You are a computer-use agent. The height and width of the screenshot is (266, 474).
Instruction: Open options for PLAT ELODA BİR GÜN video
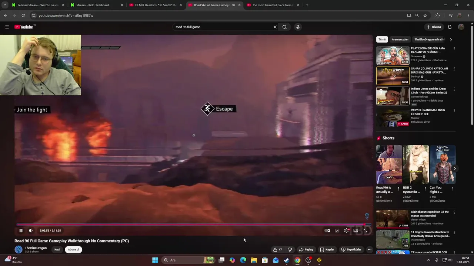click(454, 49)
